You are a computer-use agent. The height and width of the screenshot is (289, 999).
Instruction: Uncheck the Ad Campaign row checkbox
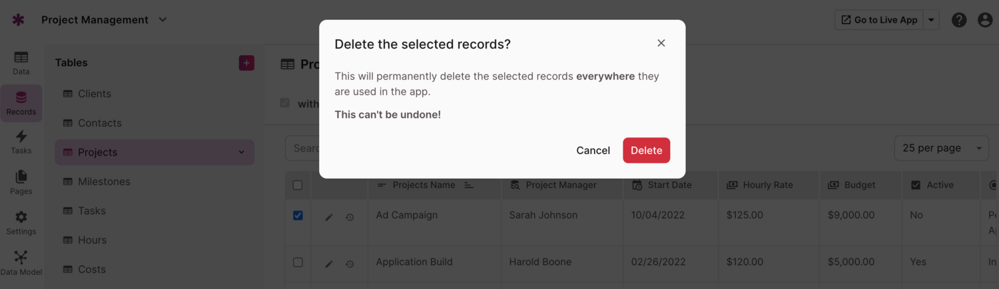(298, 215)
